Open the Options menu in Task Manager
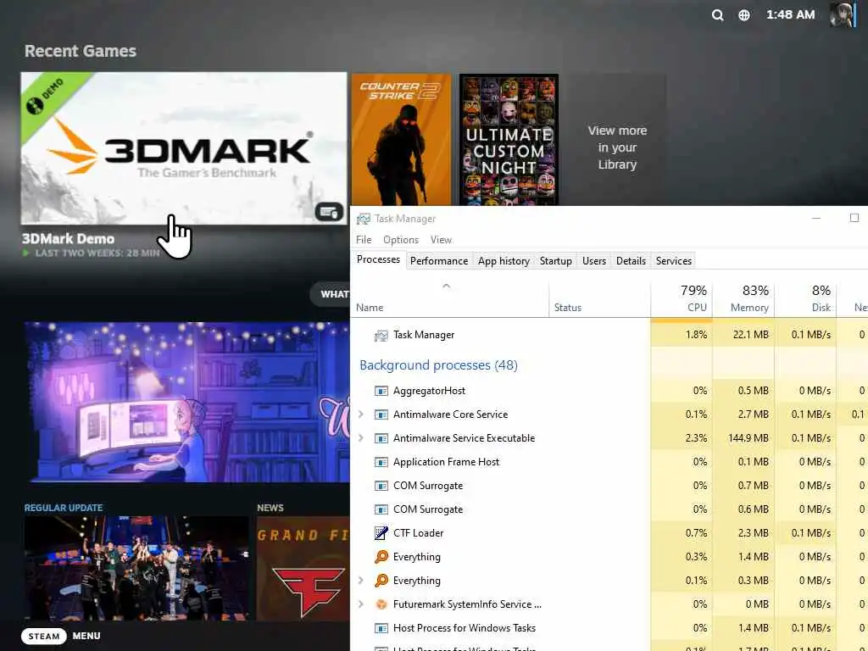868x651 pixels. tap(401, 240)
